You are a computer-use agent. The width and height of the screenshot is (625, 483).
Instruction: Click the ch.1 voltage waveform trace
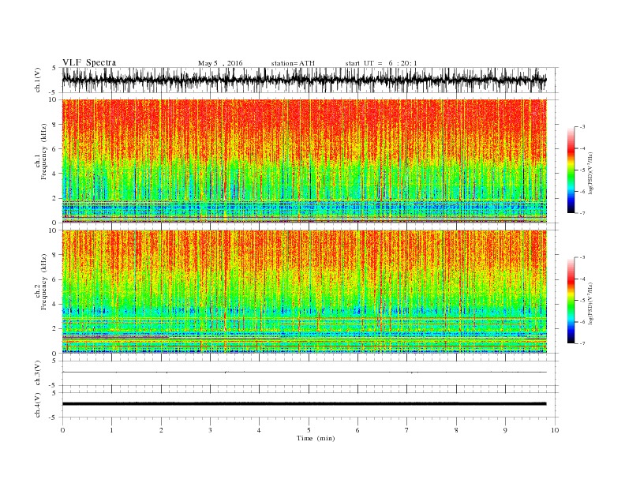point(304,80)
